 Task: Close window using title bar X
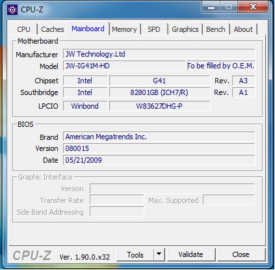(x=253, y=7)
